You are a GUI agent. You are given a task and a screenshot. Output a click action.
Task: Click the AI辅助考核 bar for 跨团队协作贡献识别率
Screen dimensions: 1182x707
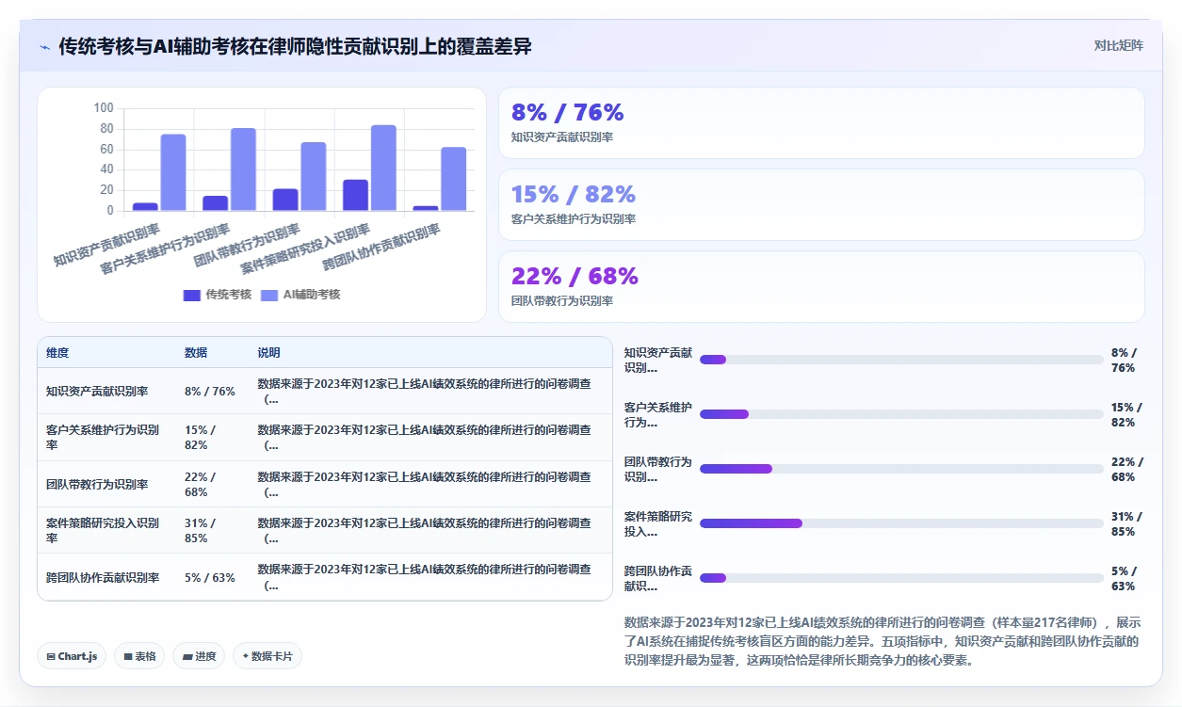click(x=454, y=179)
